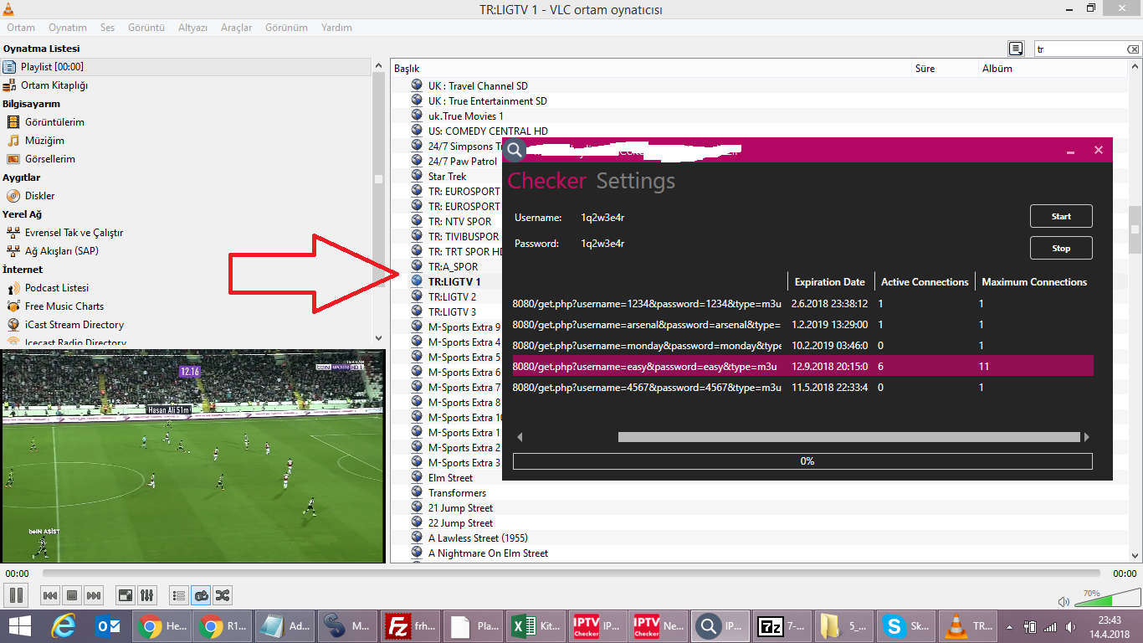This screenshot has height=643, width=1143.
Task: Click the fullscreen toggle icon in VLC controls
Action: [125, 594]
